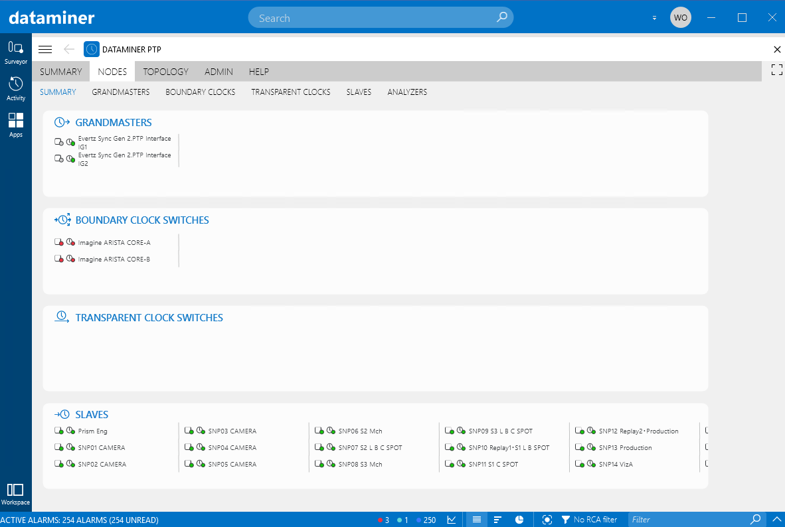Open the hamburger menu beside DATAMINER PTP
The height and width of the screenshot is (527, 785).
[45, 49]
